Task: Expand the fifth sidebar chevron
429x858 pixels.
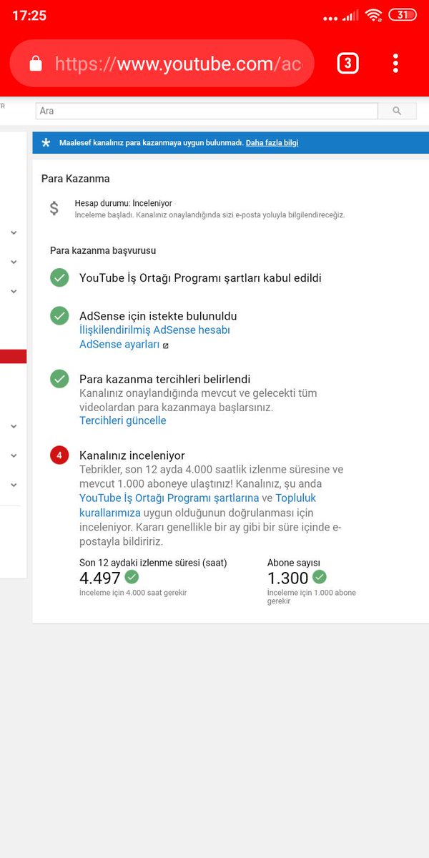Action: [x=13, y=455]
